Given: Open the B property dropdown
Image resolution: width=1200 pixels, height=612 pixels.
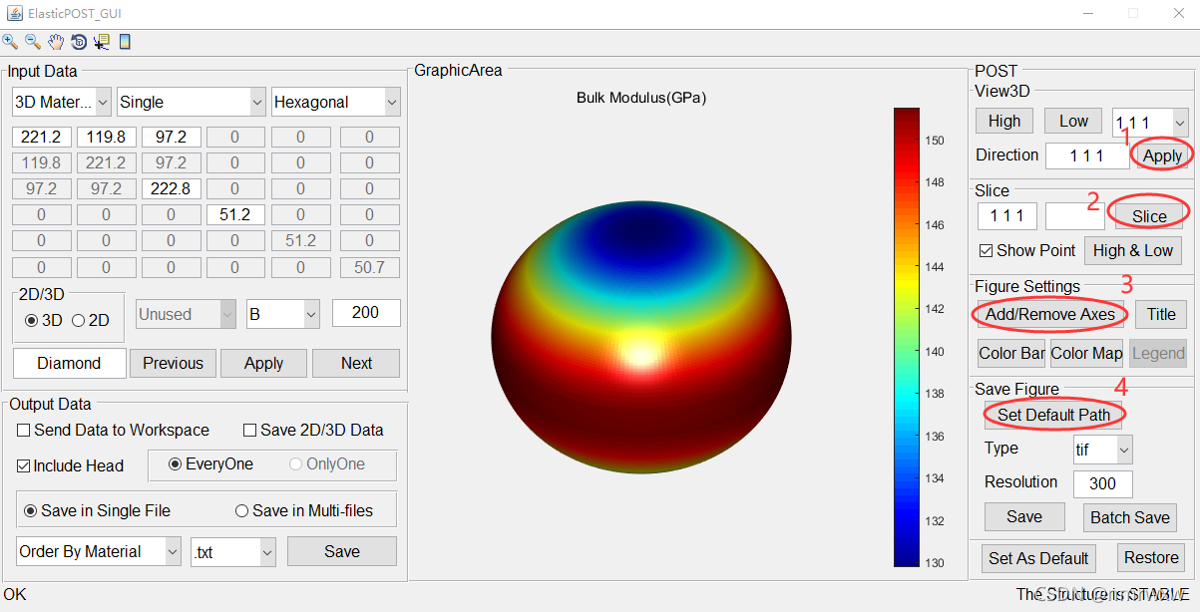Looking at the screenshot, I should click(x=282, y=314).
